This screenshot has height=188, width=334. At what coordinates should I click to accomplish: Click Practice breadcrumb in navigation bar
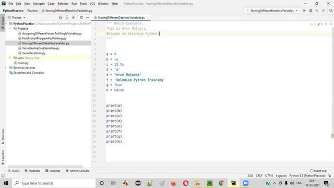coord(32,10)
